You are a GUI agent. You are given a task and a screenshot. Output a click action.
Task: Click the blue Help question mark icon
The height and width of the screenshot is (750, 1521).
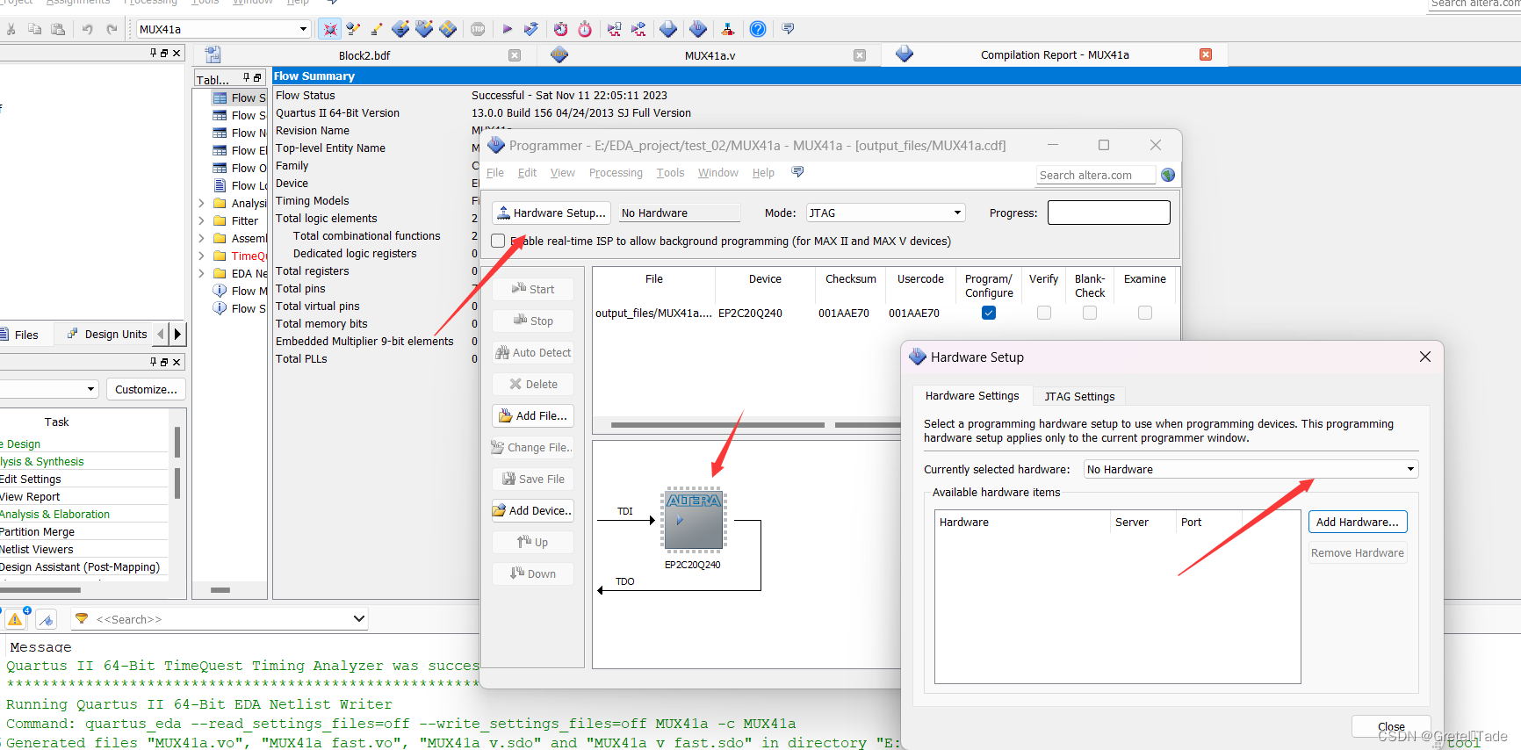[x=758, y=29]
